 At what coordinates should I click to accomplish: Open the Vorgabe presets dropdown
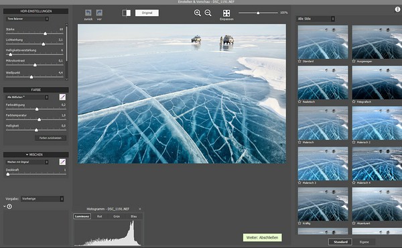[x=42, y=199]
